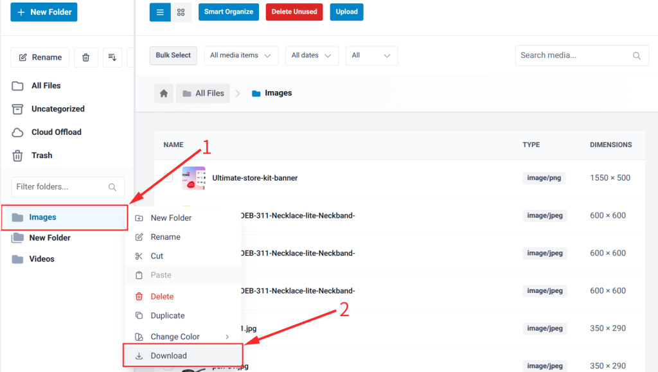
Task: Click the sort folders icon
Action: pyautogui.click(x=112, y=57)
